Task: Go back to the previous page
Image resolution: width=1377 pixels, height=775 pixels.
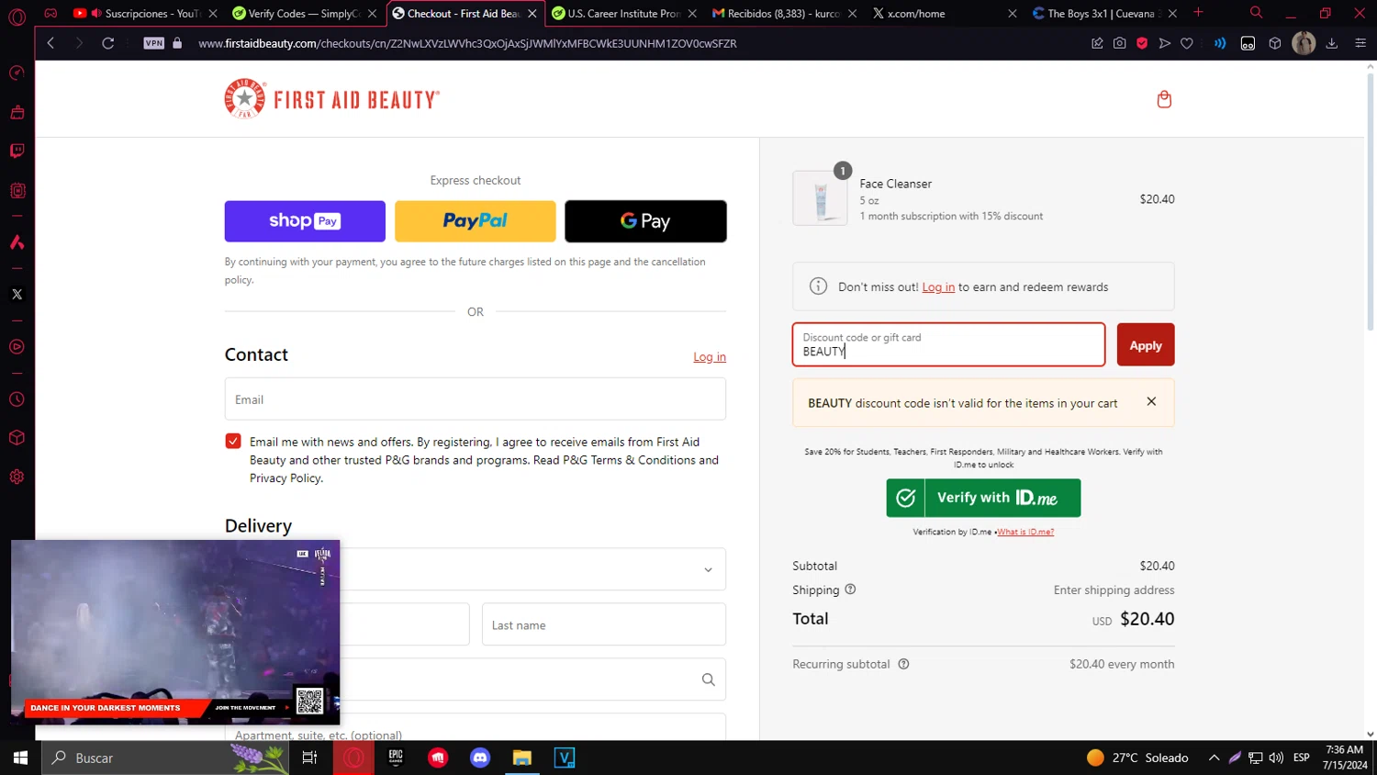Action: (x=51, y=43)
